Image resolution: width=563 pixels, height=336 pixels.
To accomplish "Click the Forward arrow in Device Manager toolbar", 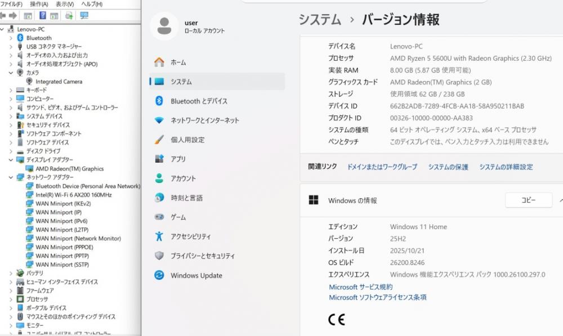I will (x=13, y=15).
